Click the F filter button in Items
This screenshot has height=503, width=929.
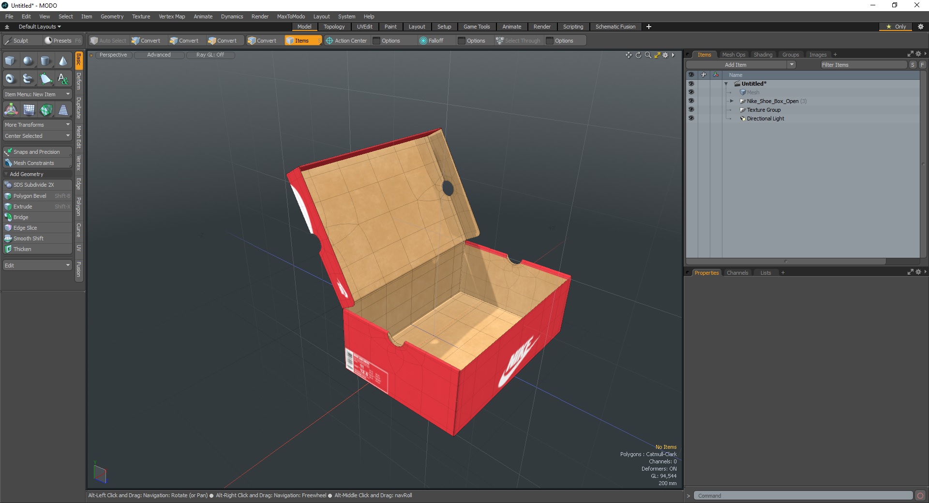point(922,65)
